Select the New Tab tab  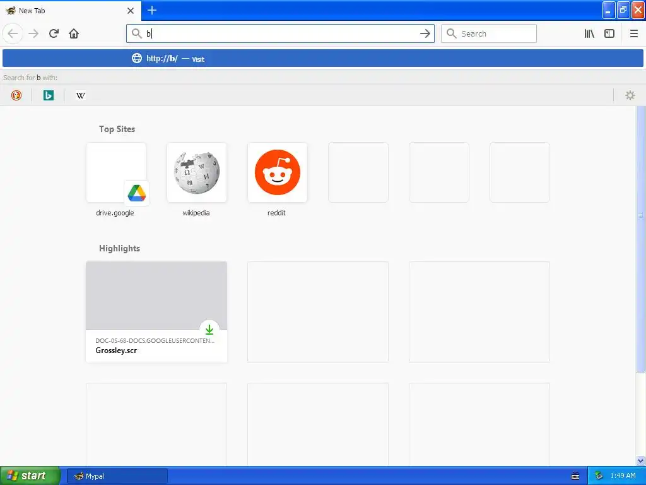(x=71, y=10)
